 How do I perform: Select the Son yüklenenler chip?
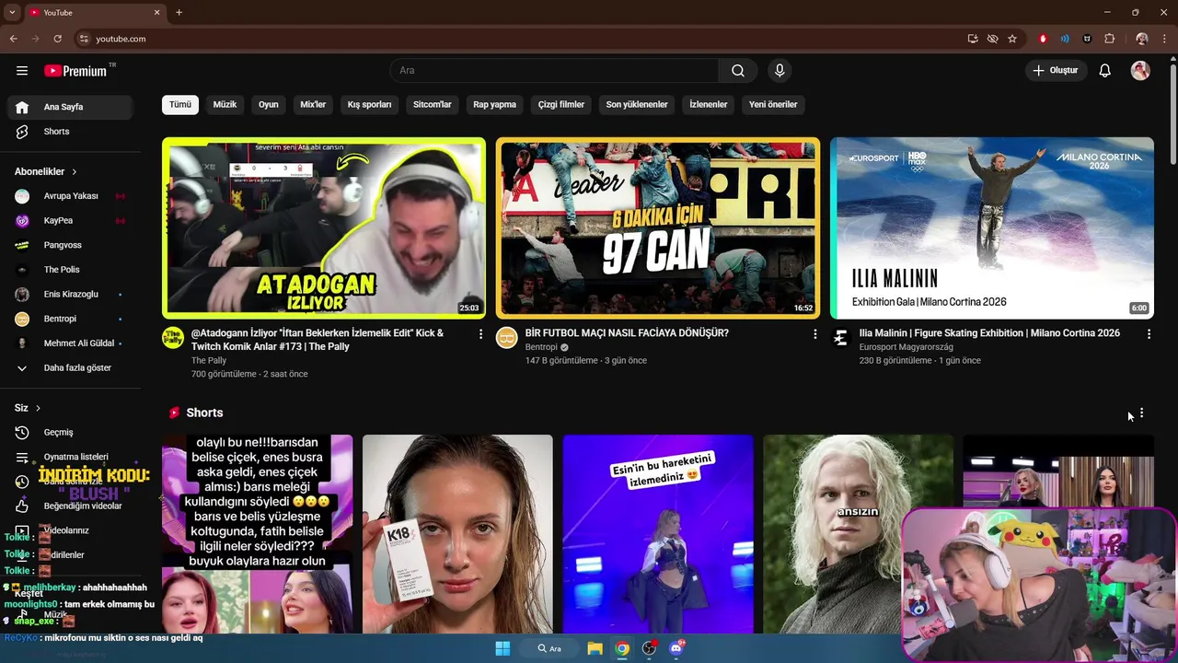[637, 105]
